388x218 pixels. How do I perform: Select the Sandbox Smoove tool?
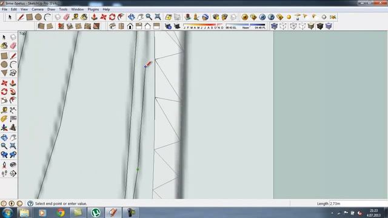[61, 26]
